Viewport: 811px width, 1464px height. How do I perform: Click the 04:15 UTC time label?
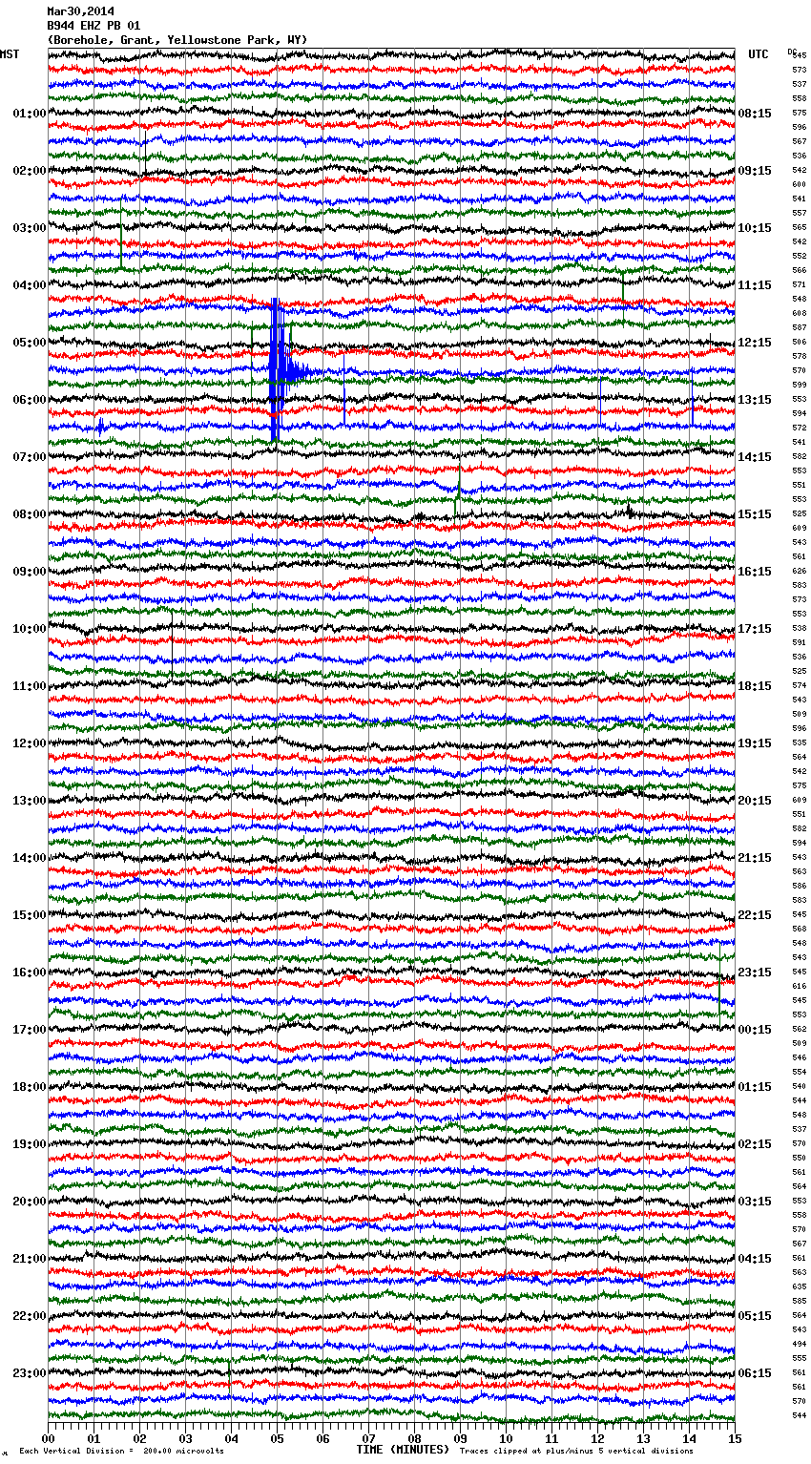click(x=755, y=1259)
